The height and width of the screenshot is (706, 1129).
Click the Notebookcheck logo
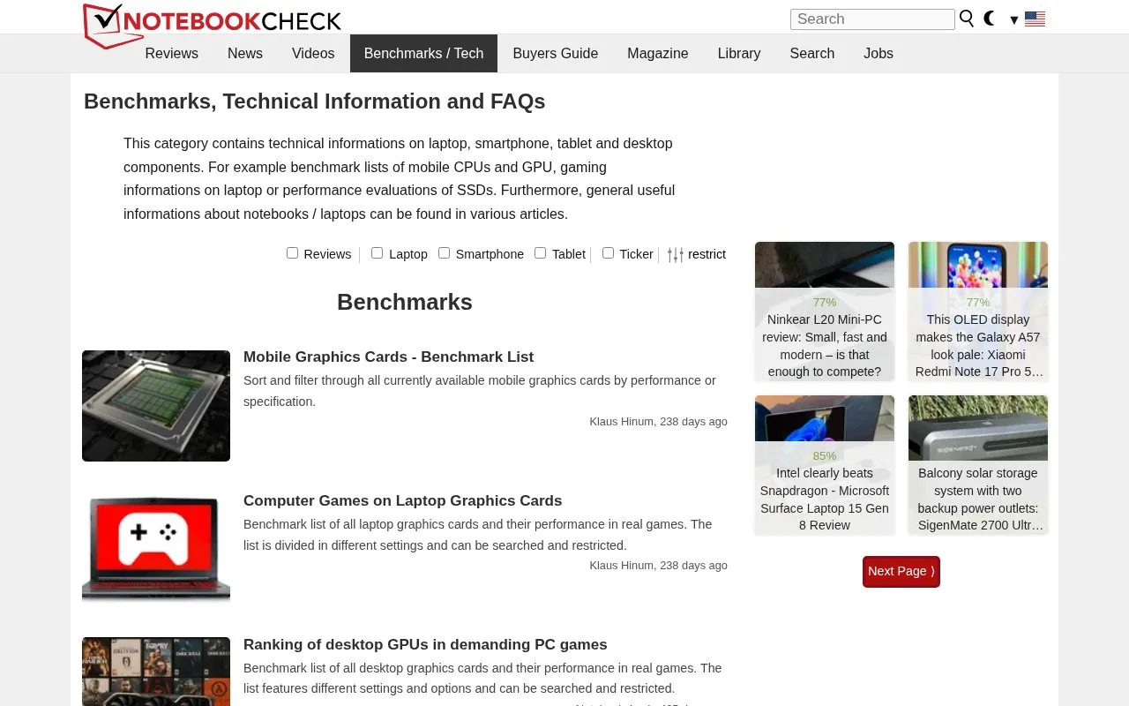pyautogui.click(x=212, y=25)
